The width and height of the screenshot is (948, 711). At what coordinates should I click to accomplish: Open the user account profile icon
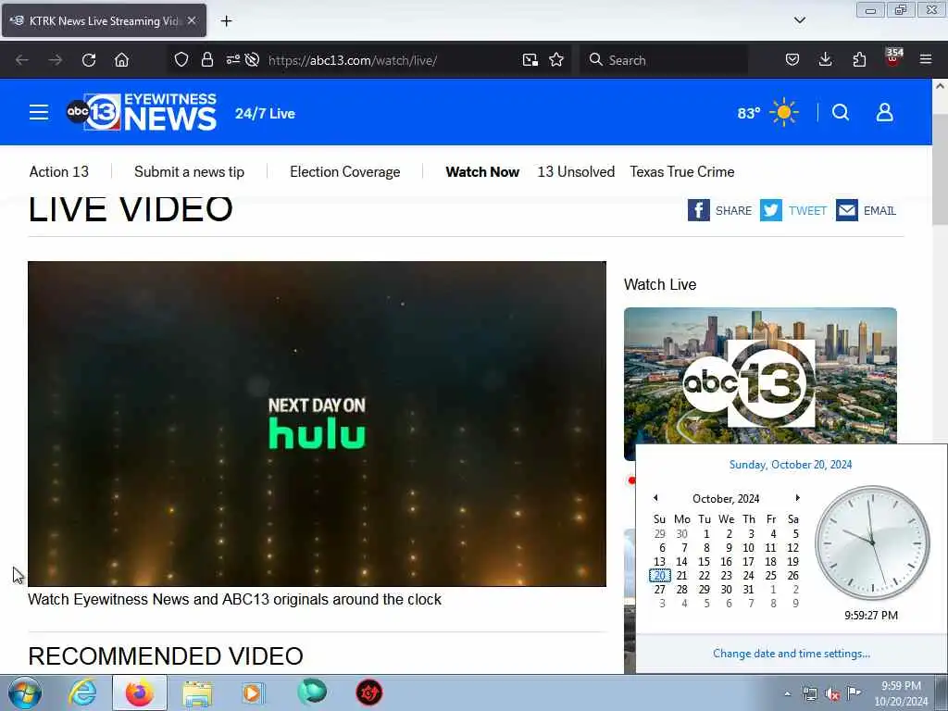click(884, 112)
